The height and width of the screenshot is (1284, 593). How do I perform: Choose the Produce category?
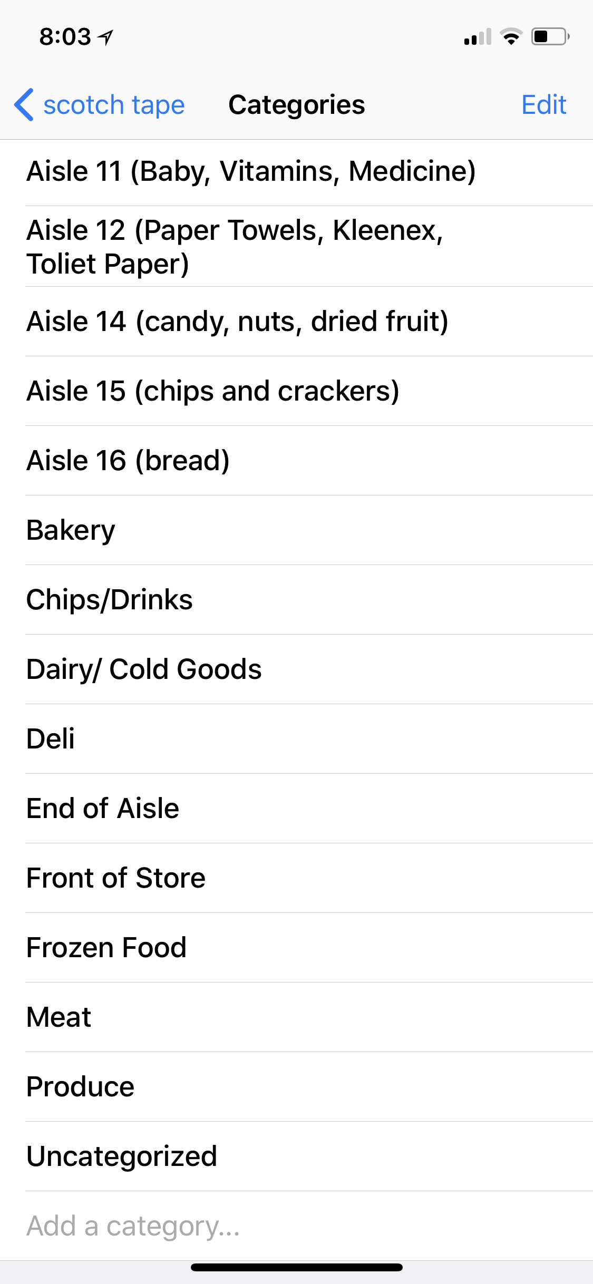pyautogui.click(x=81, y=1087)
